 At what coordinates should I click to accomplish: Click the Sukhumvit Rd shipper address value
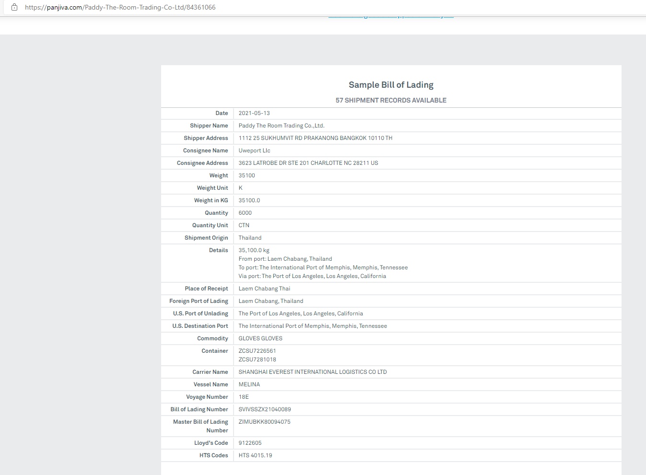click(315, 138)
